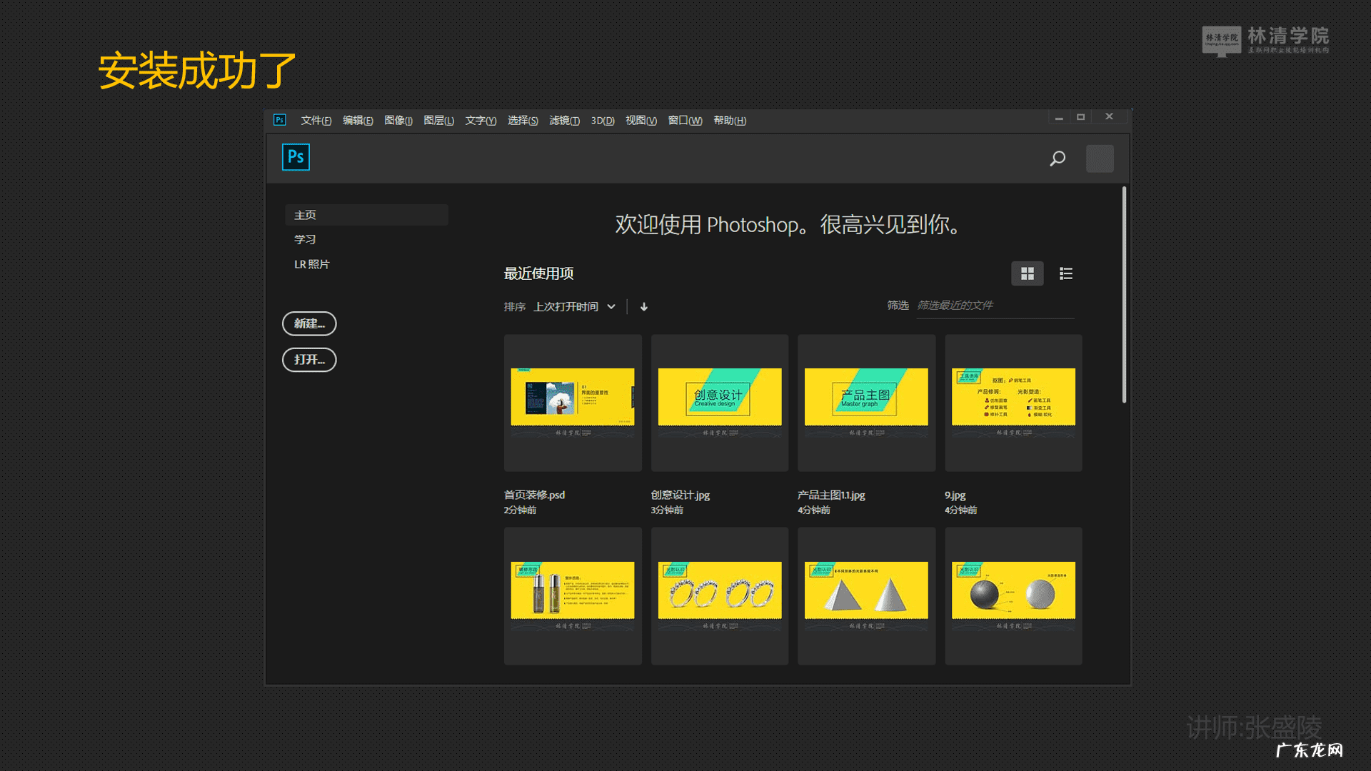
Task: Open the 首页装修.psd thumbnail
Action: click(x=573, y=403)
